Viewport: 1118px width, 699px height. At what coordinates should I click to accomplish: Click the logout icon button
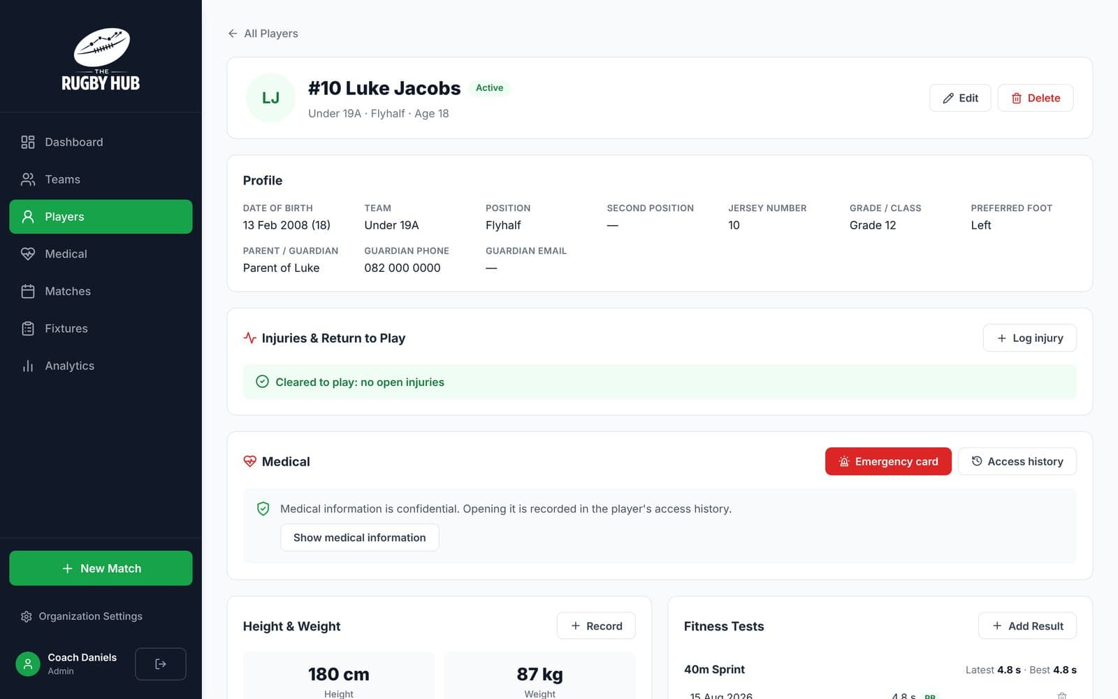click(161, 664)
